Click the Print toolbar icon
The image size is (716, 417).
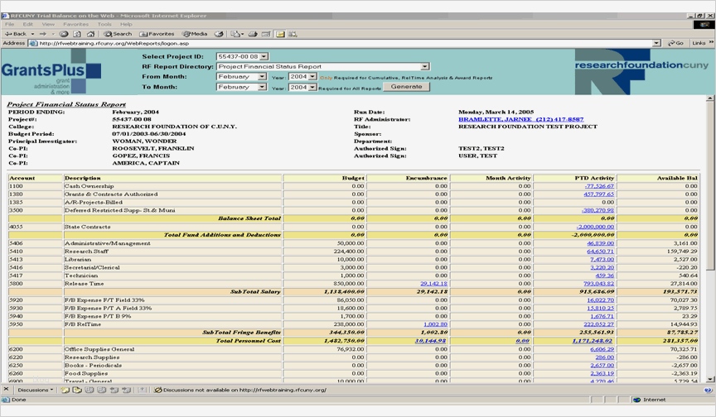[x=254, y=34]
